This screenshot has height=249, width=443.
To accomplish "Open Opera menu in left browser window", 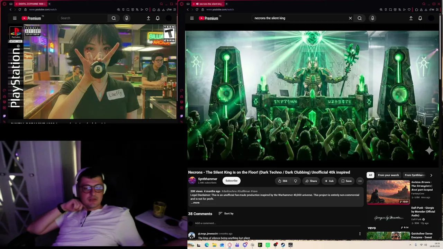I will click(4, 4).
